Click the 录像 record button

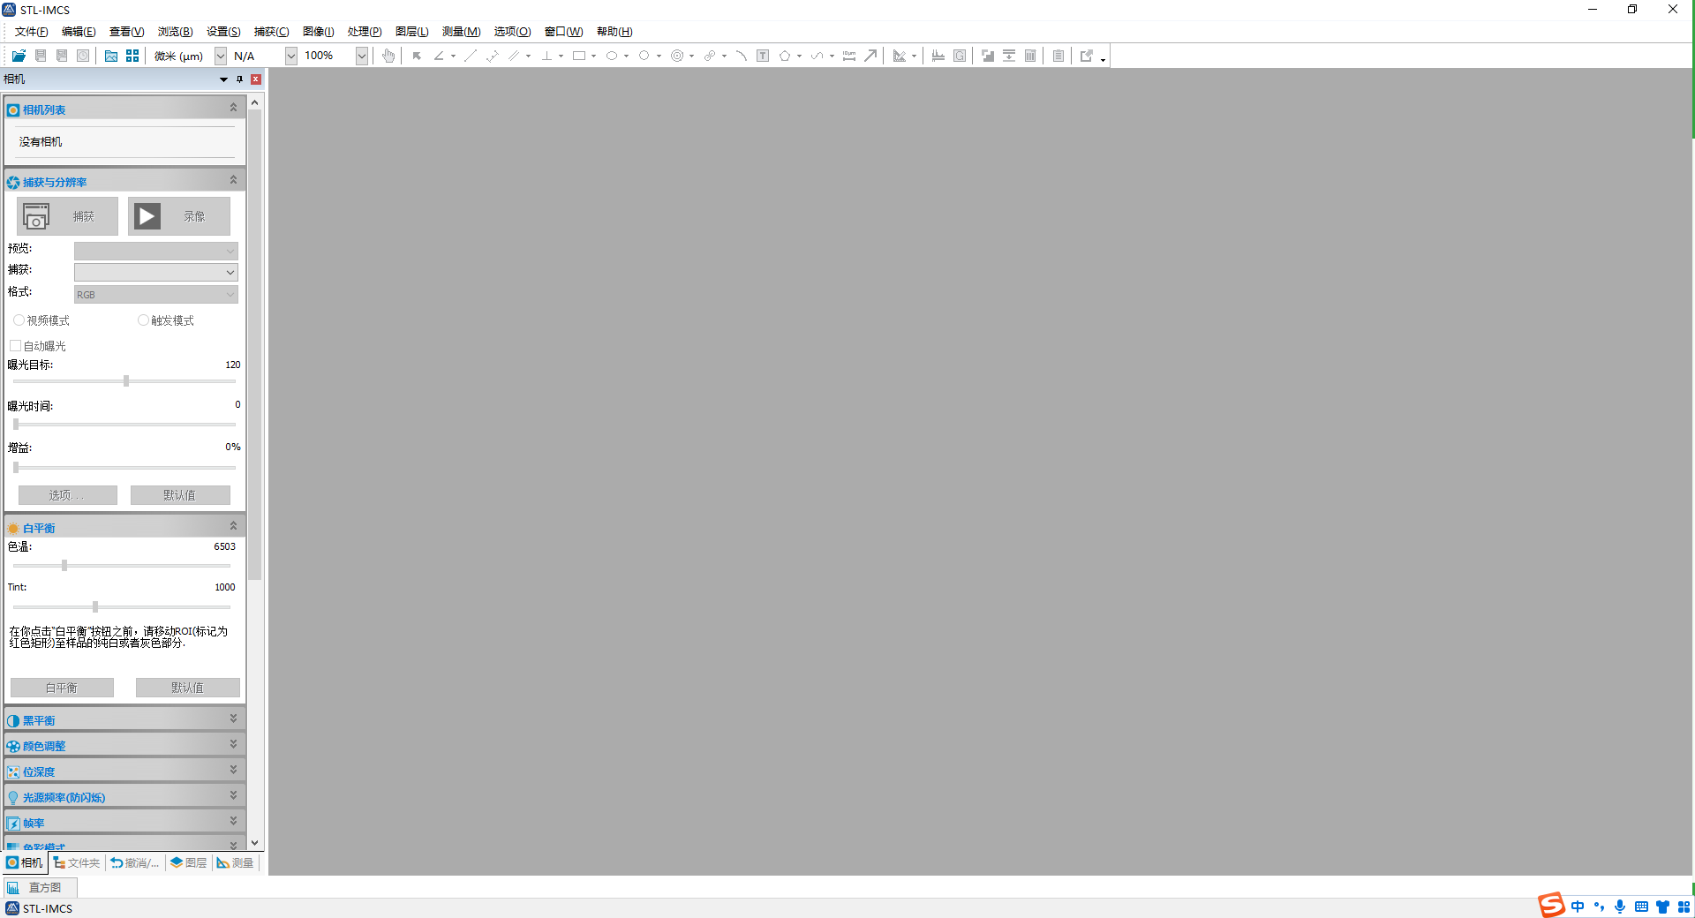pos(178,216)
